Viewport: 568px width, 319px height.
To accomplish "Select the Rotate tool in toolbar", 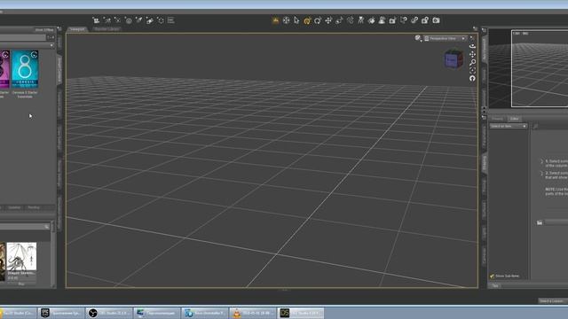I will tap(318, 20).
